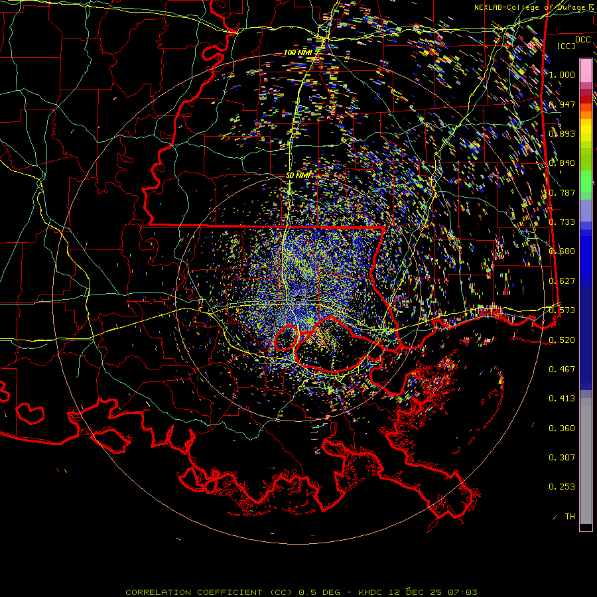Viewport: 597px width, 597px height.
Task: Click the 0.253 color scale value
Action: 562,487
